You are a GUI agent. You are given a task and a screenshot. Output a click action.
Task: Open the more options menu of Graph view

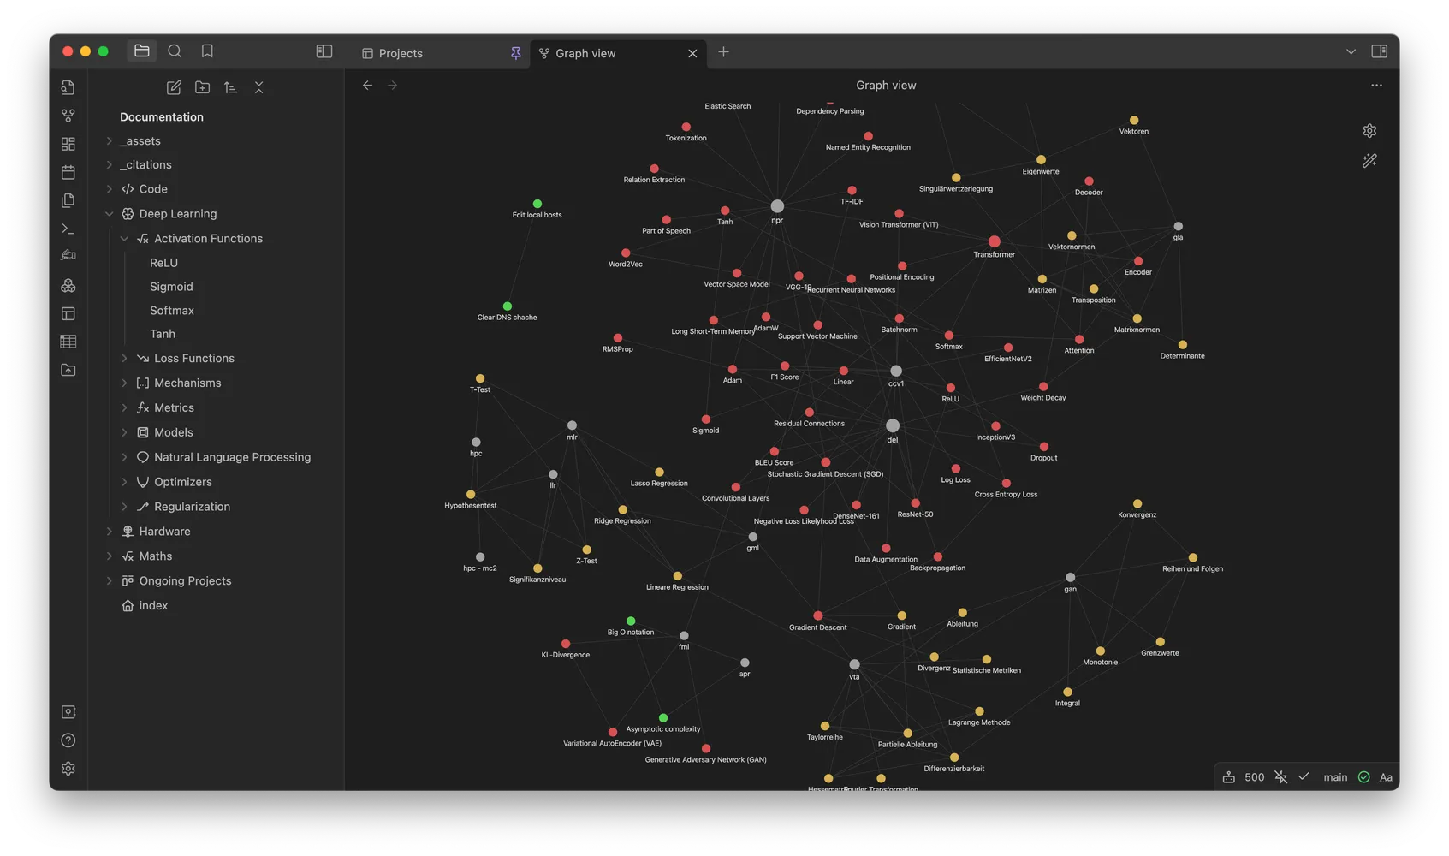pos(1376,85)
